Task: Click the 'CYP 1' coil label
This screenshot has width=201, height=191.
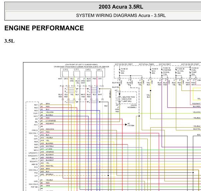Action: pyautogui.click(x=76, y=69)
